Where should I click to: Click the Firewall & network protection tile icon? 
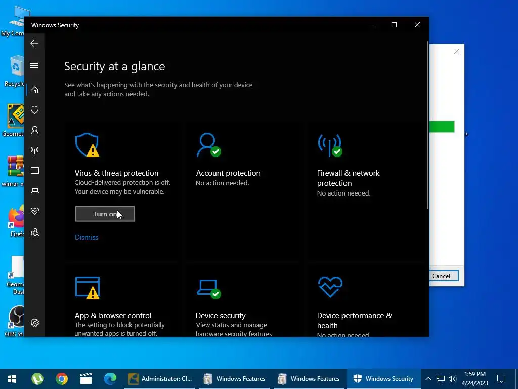pos(330,145)
